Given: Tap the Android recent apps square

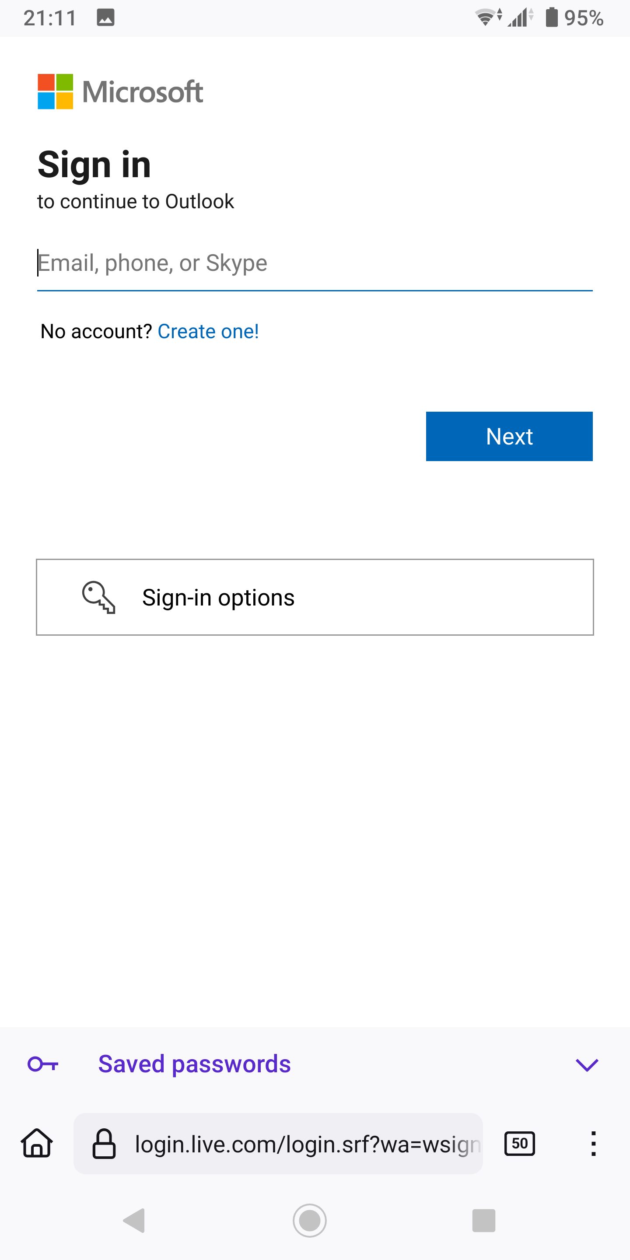Looking at the screenshot, I should 484,1220.
